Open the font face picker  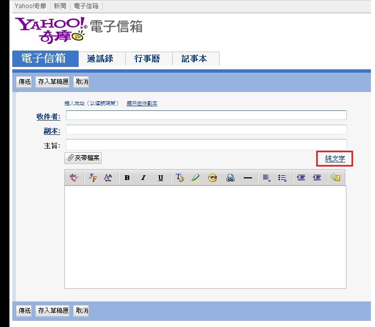[93, 177]
